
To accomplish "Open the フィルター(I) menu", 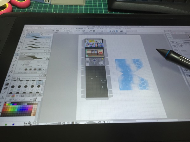I will [x=102, y=29].
